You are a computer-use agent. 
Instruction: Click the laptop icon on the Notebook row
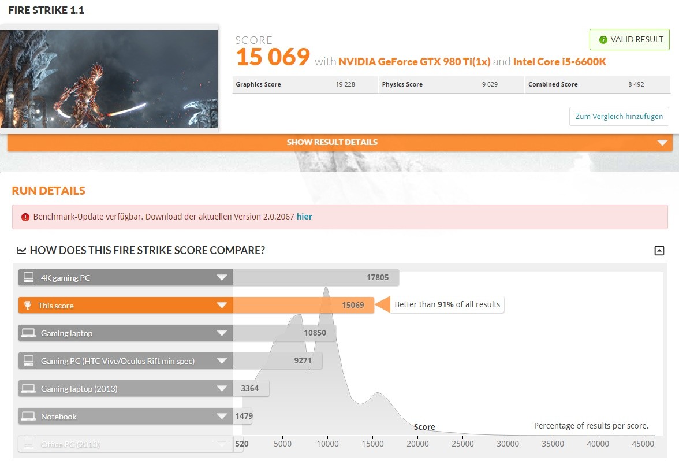(29, 416)
